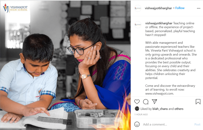Click the 1 HOUR AGO timestamp

click(x=141, y=114)
